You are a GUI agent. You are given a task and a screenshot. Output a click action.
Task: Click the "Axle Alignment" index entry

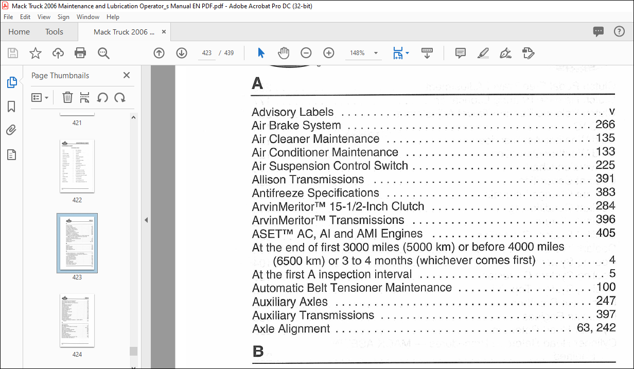coord(291,328)
